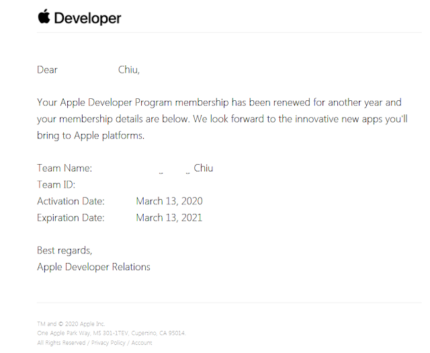This screenshot has width=430, height=353.
Task: Select the Activation Date label
Action: pos(71,201)
